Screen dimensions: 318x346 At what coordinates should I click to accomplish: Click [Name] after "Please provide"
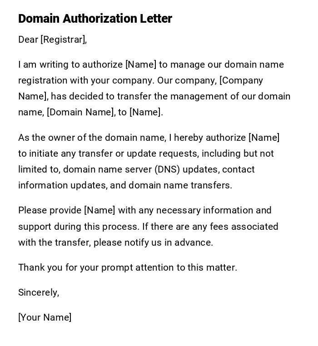pyautogui.click(x=100, y=210)
